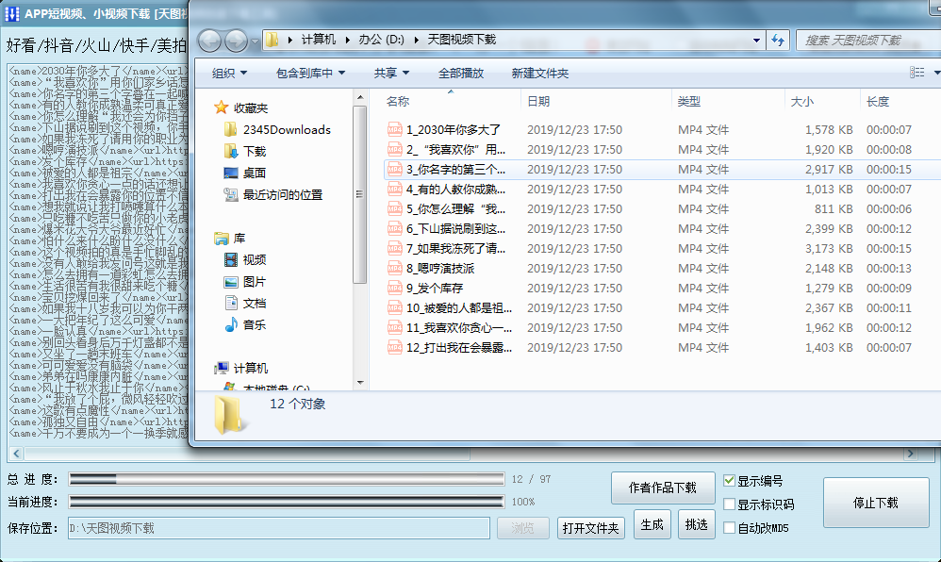Click the 停止下载 button
This screenshot has height=562, width=941.
(876, 503)
